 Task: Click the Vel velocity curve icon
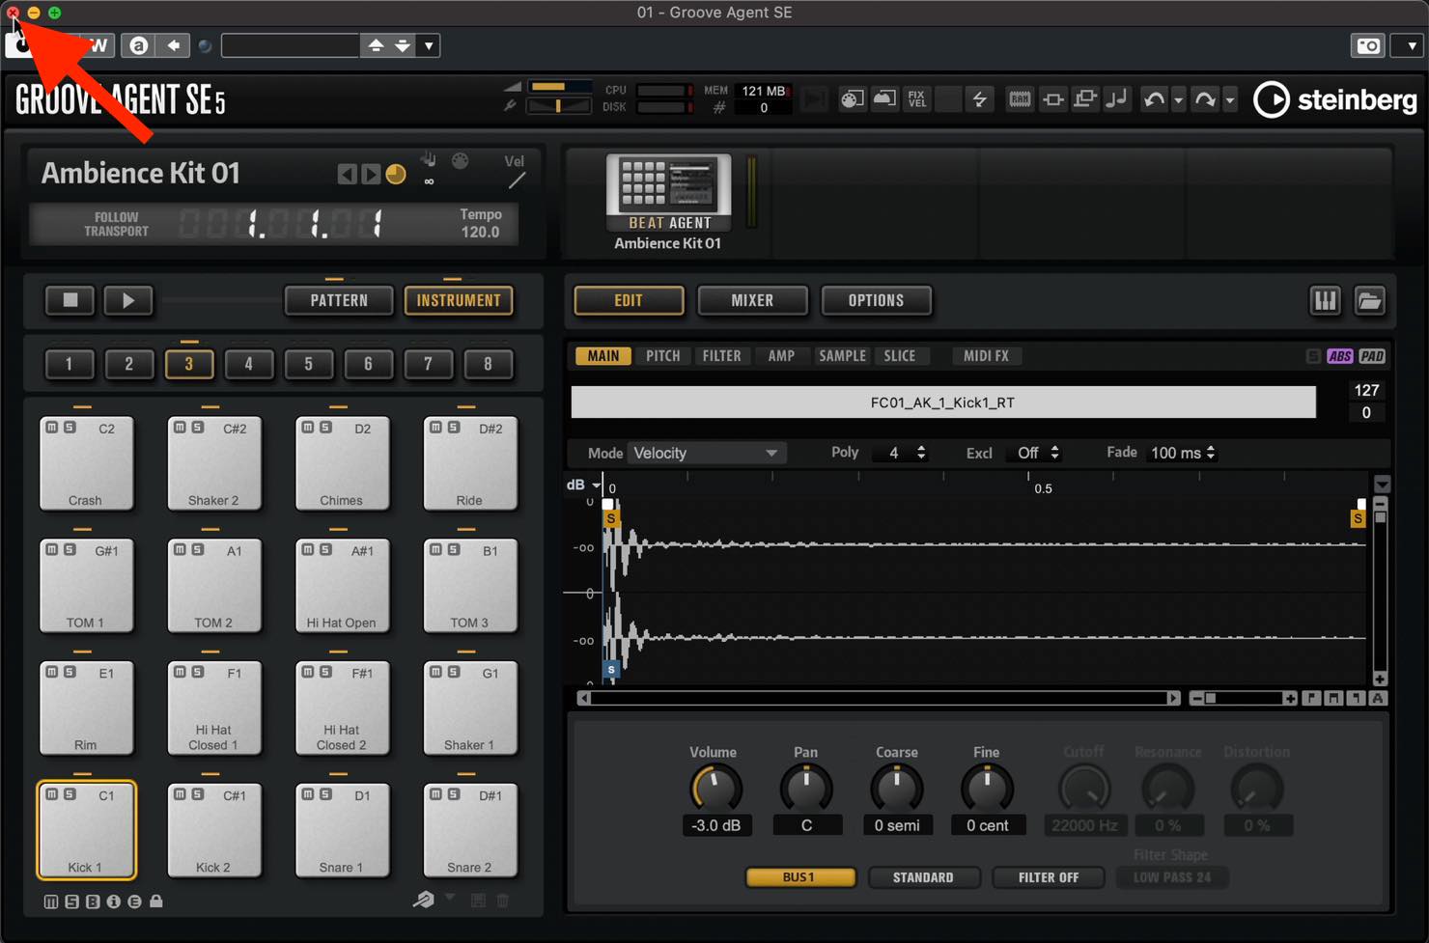click(517, 180)
